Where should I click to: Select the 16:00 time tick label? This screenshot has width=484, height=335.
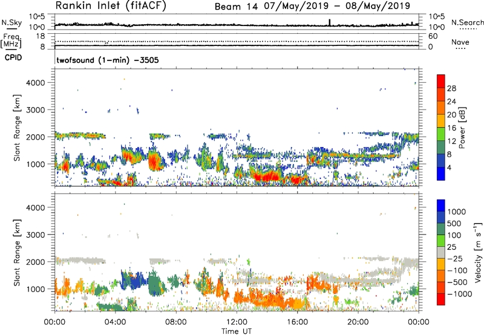point(297,322)
